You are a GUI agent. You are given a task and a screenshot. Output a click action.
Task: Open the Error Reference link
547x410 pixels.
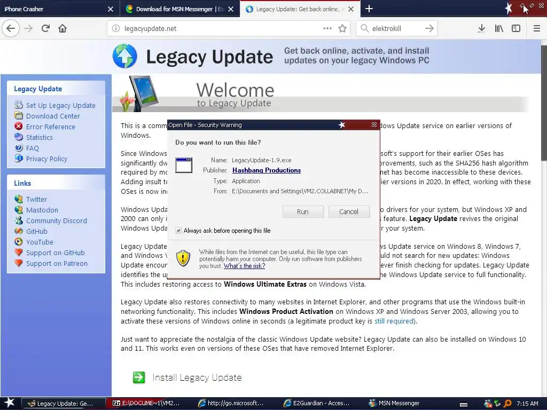click(51, 127)
